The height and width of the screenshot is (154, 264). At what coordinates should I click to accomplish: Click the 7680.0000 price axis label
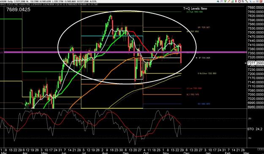(256, 8)
